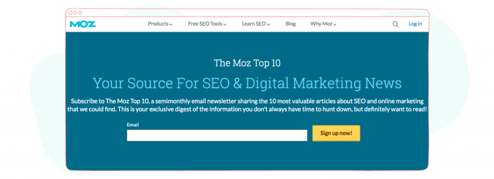Expand the Free SEO Tools chevron arrow
Image resolution: width=494 pixels, height=179 pixels.
click(225, 25)
